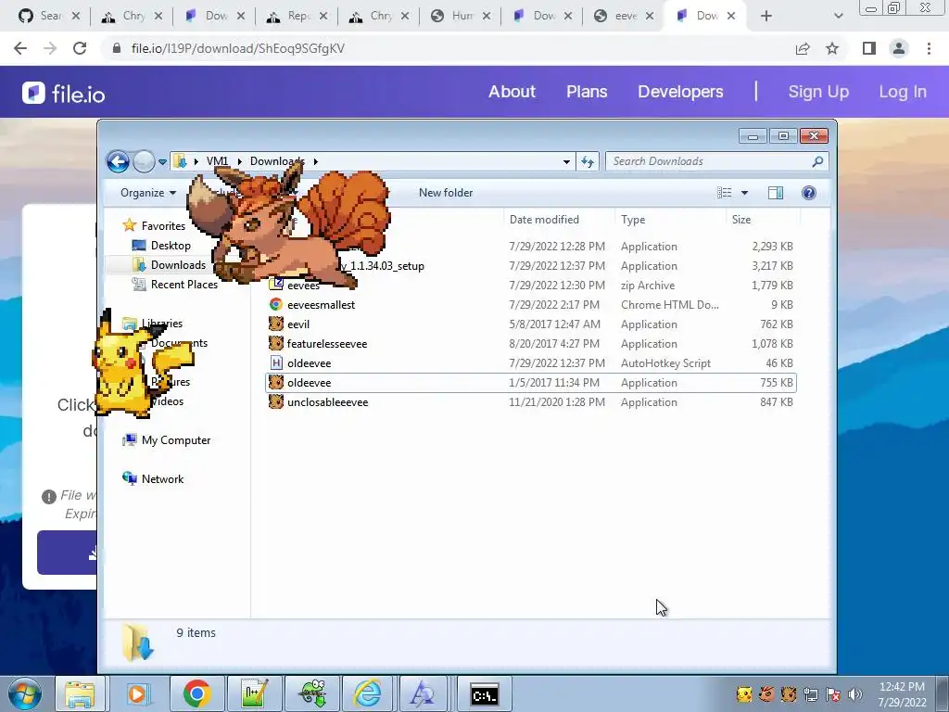949x712 pixels.
Task: Open the Organize menu
Action: 148,193
